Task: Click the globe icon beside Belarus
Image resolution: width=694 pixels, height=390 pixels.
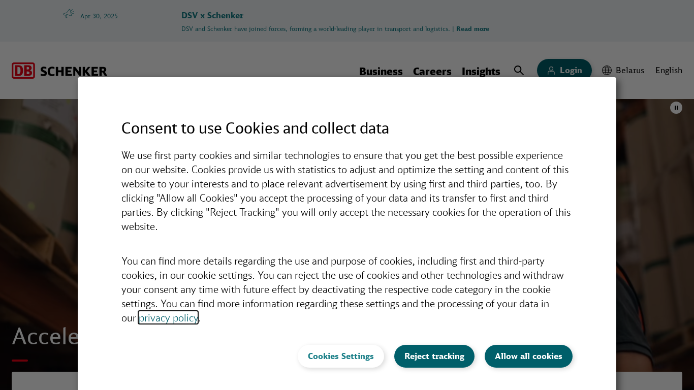Action: tap(607, 71)
